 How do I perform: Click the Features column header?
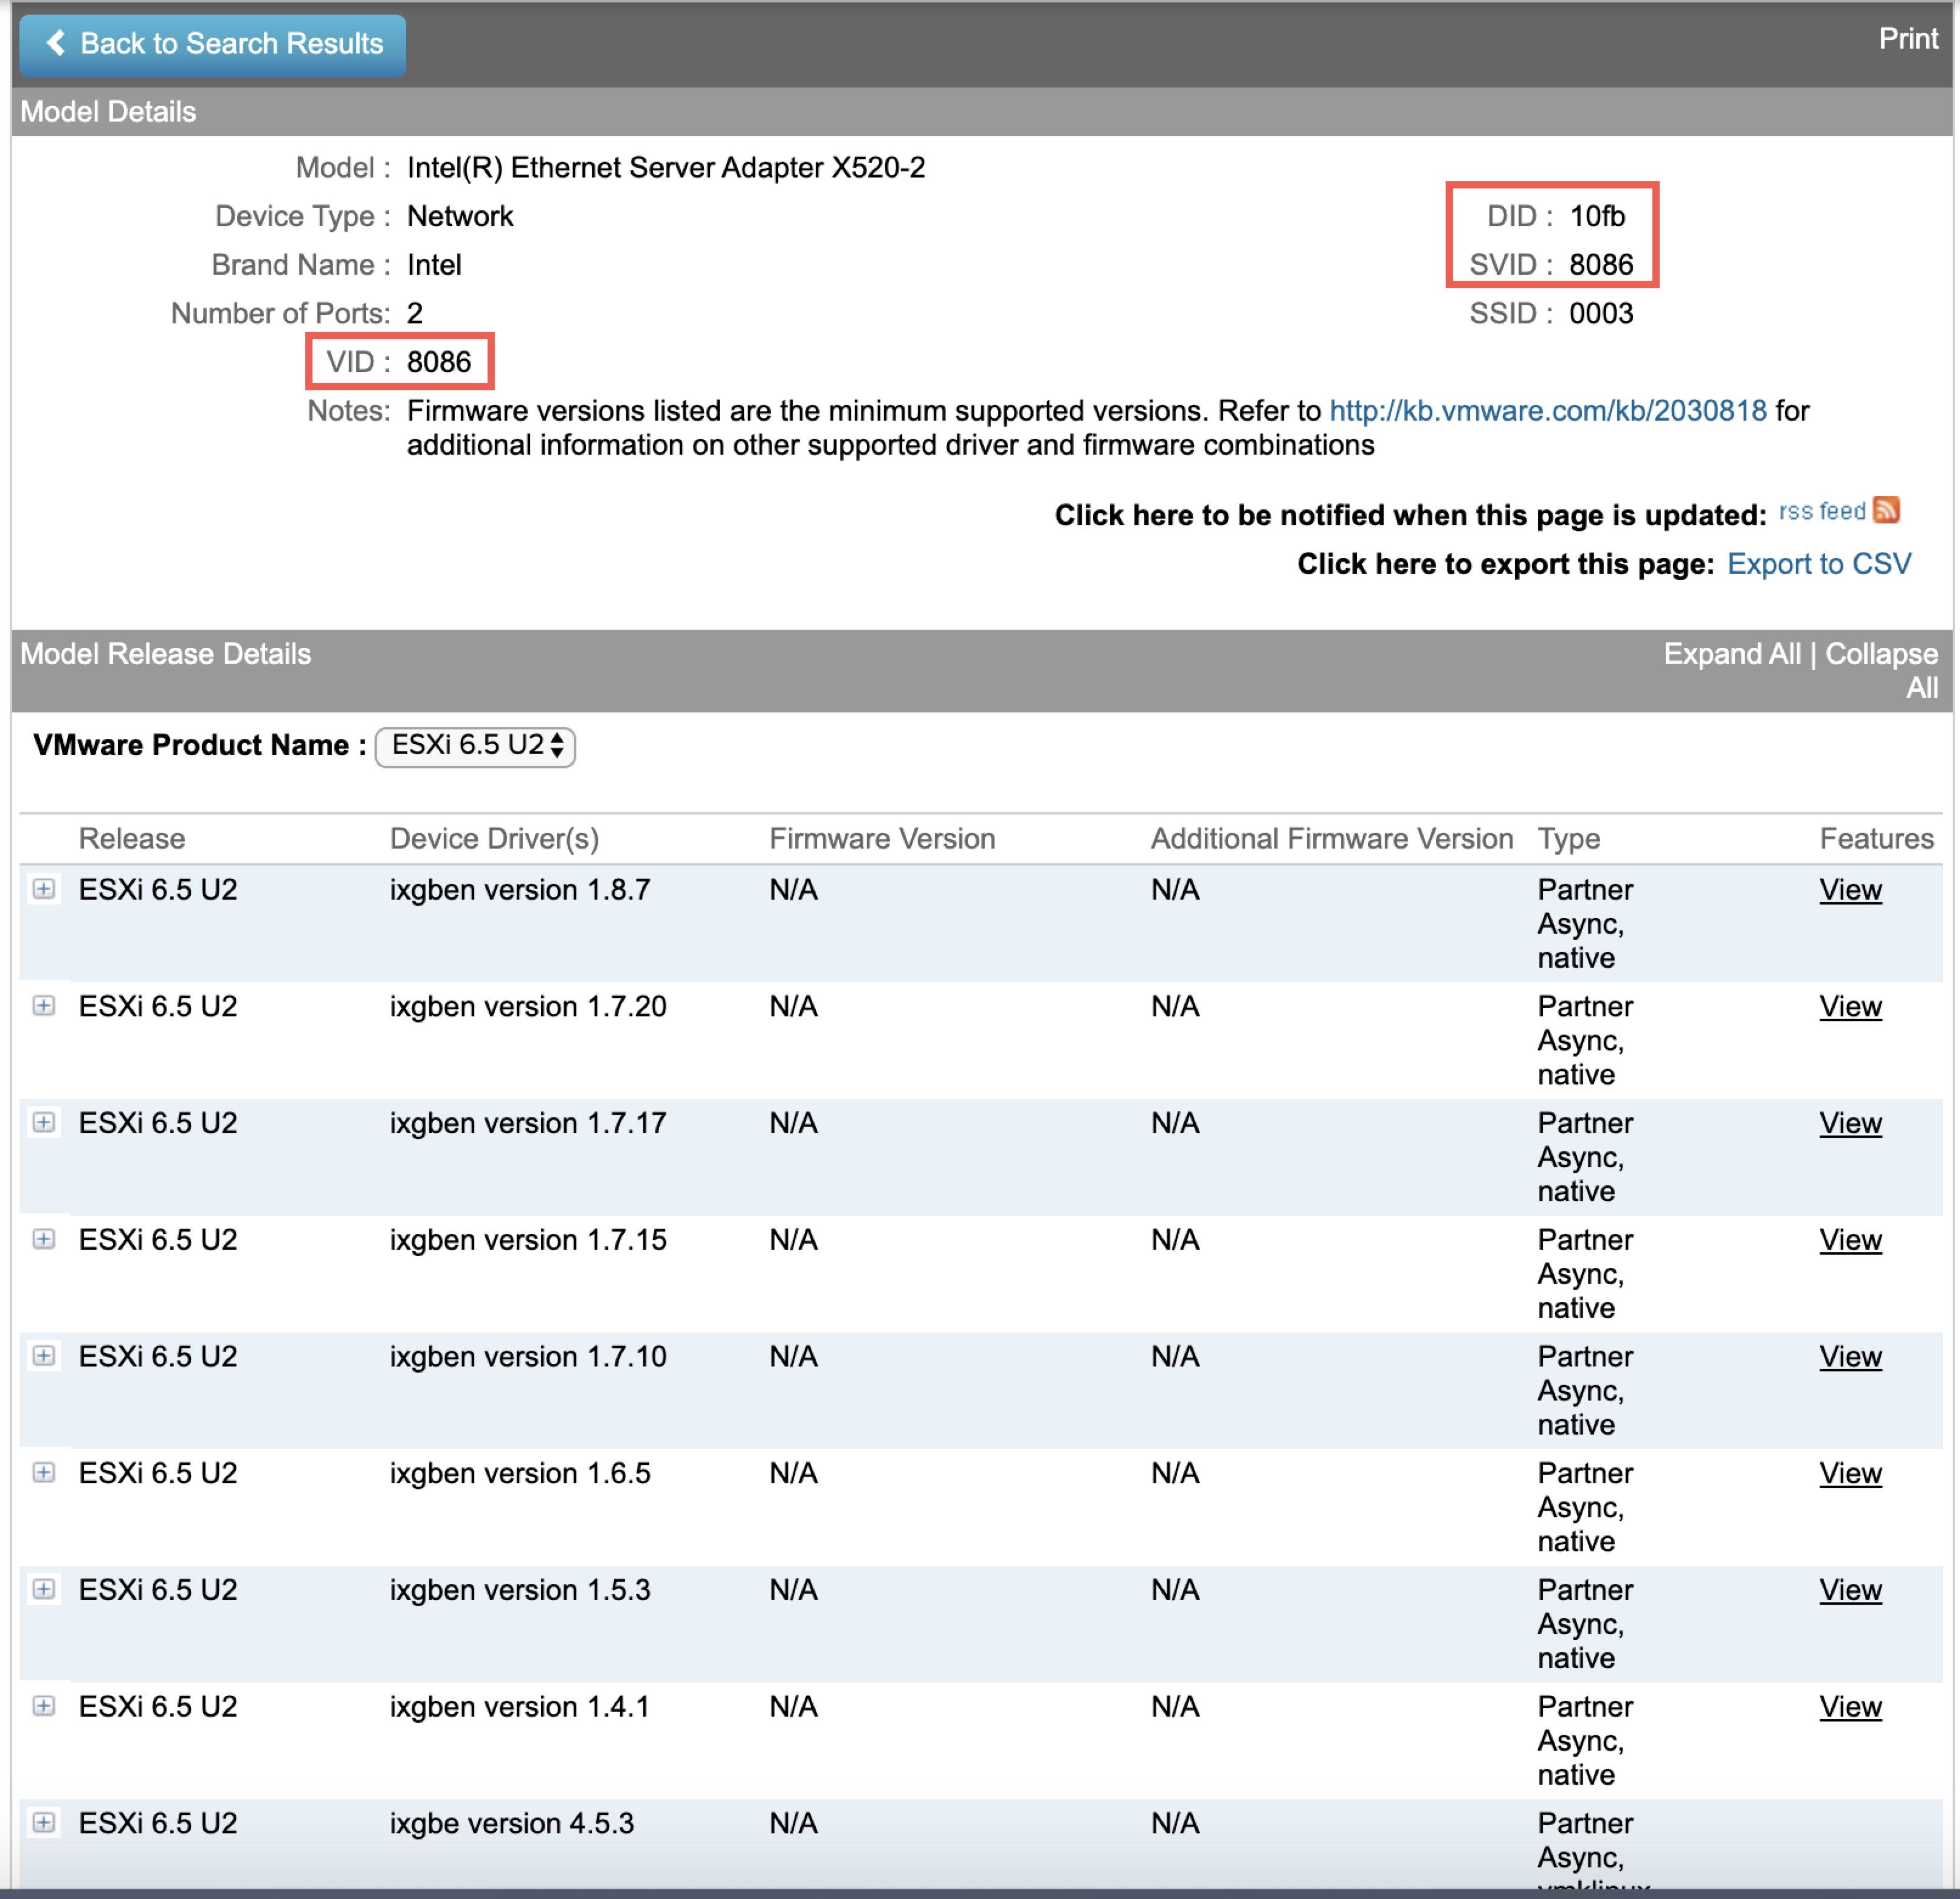pos(1876,839)
